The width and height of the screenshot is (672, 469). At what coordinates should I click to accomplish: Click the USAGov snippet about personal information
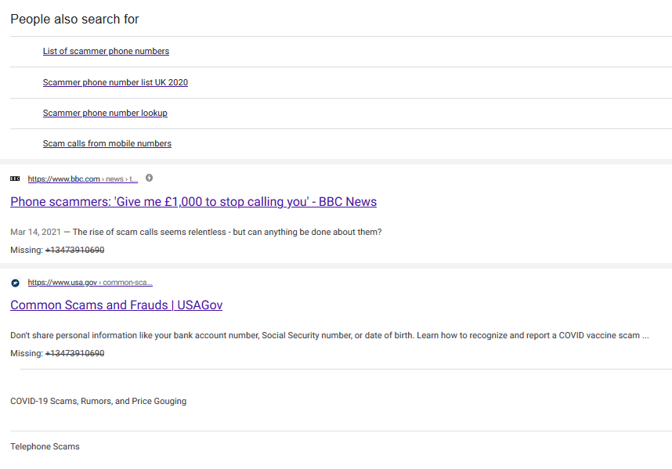point(330,335)
